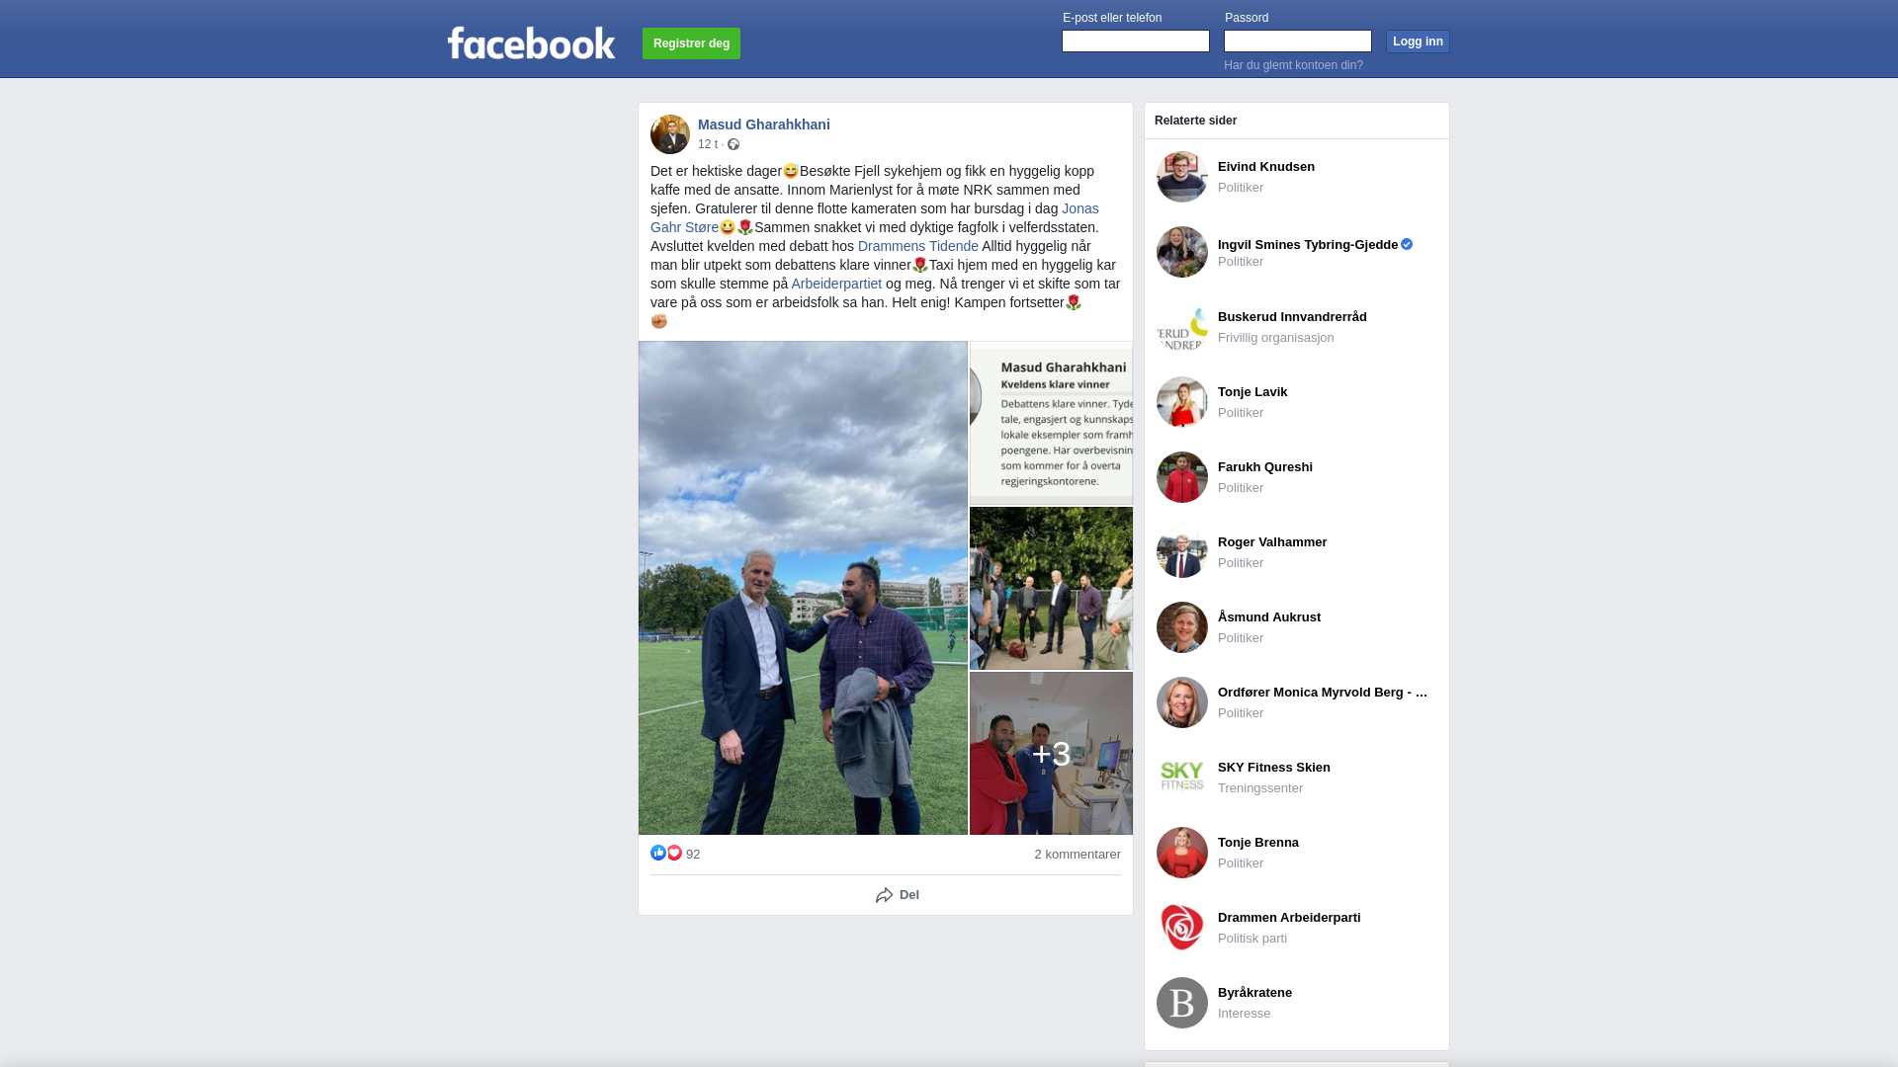Click the Logg inn button

(1418, 41)
